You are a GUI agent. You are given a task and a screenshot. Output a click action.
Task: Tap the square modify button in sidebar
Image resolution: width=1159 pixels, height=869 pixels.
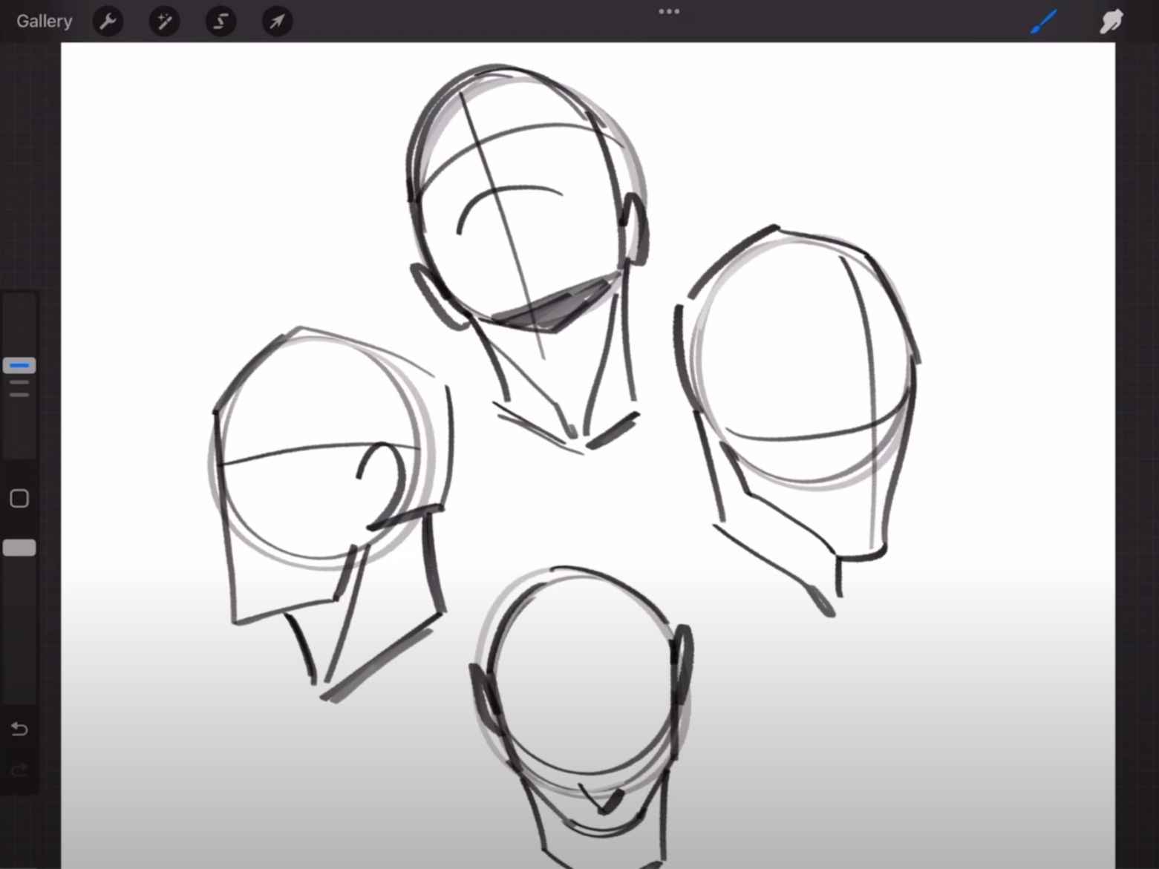(19, 498)
